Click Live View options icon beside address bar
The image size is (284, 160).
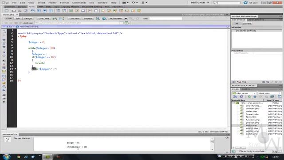(127, 23)
